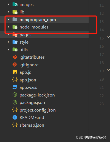Click the style folder icon
The width and height of the screenshot is (110, 142).
(15, 42)
